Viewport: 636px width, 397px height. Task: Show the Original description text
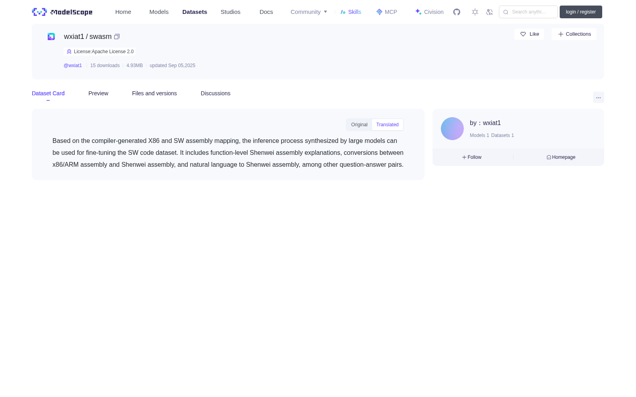(x=359, y=125)
